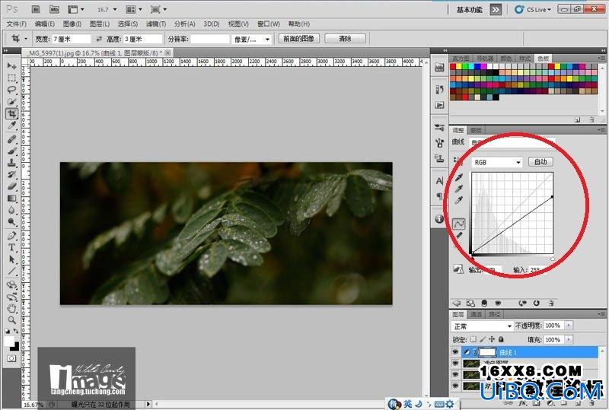
Task: Toggle Quick Mask mode
Action: point(11,358)
